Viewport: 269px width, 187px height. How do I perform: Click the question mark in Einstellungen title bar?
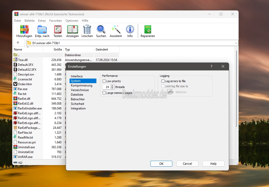(211, 66)
